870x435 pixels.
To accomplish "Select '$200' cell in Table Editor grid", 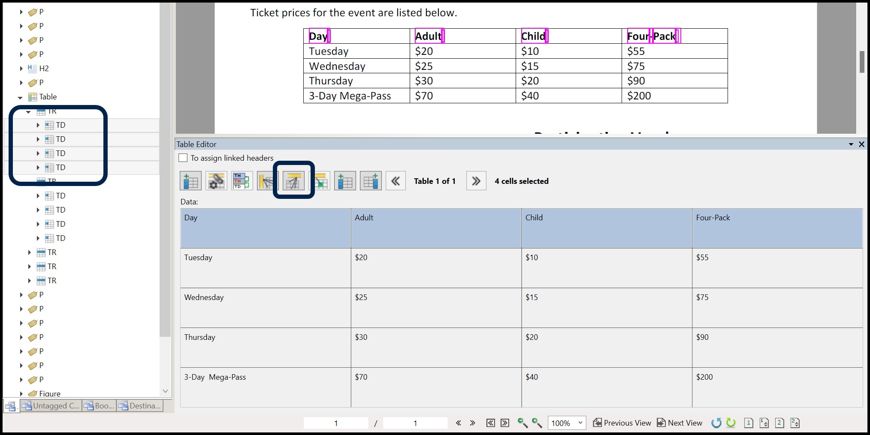I will click(x=777, y=387).
